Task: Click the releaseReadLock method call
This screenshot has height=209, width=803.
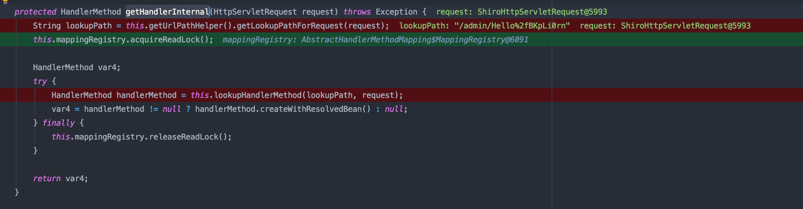Action: (184, 137)
